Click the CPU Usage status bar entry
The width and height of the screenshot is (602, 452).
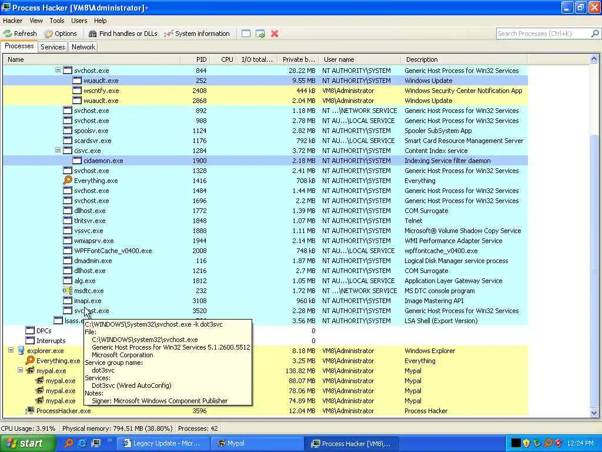click(x=28, y=428)
